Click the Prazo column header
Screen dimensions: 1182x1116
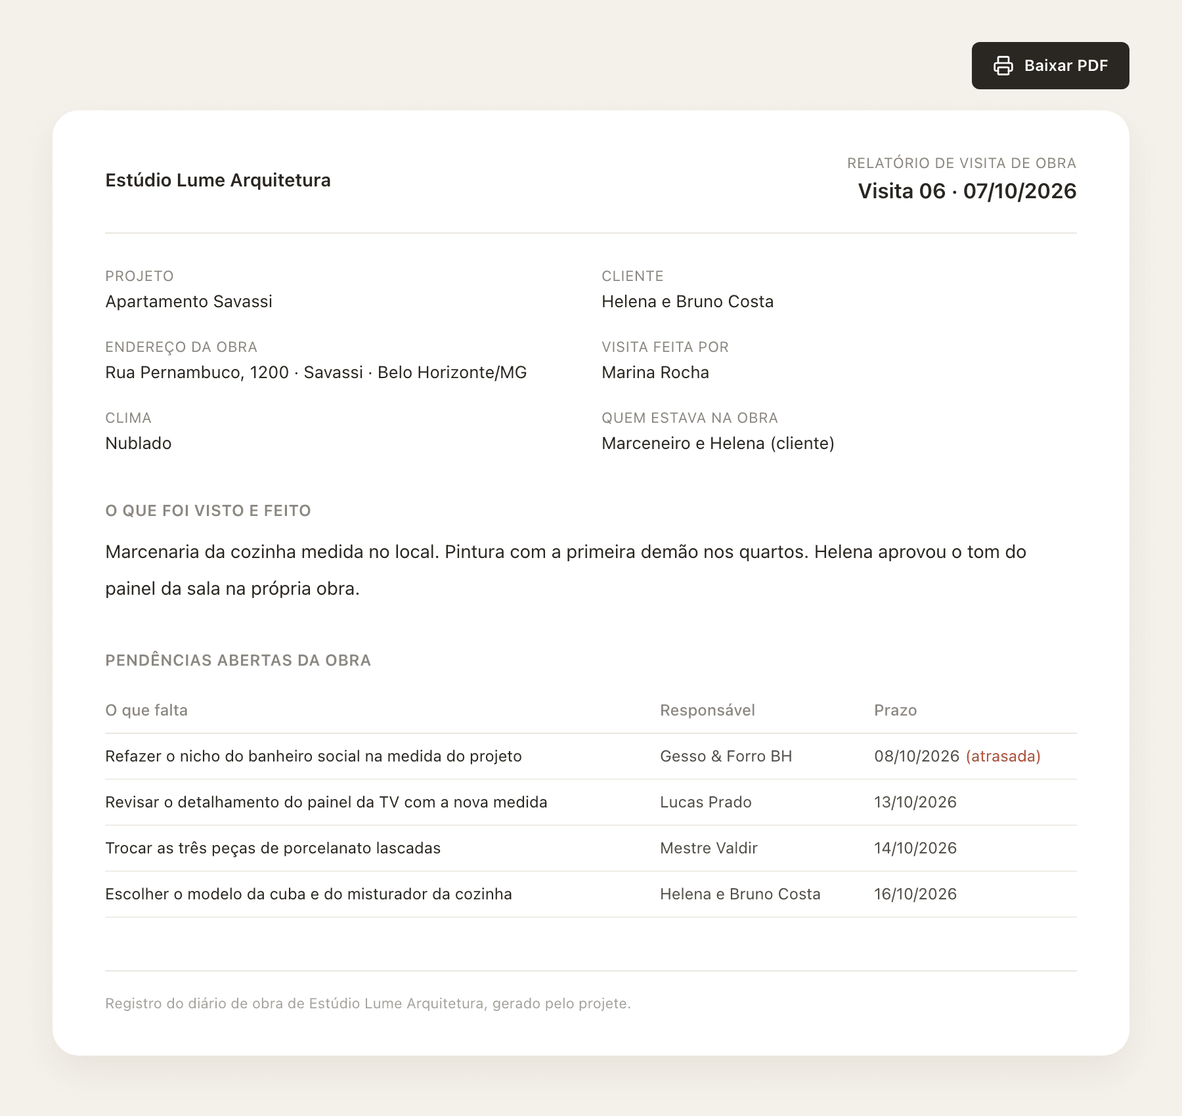tap(895, 710)
